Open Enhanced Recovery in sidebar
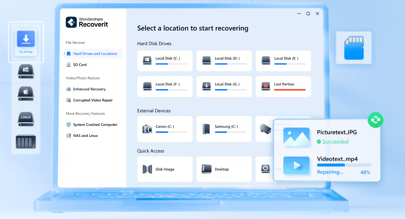 click(89, 89)
